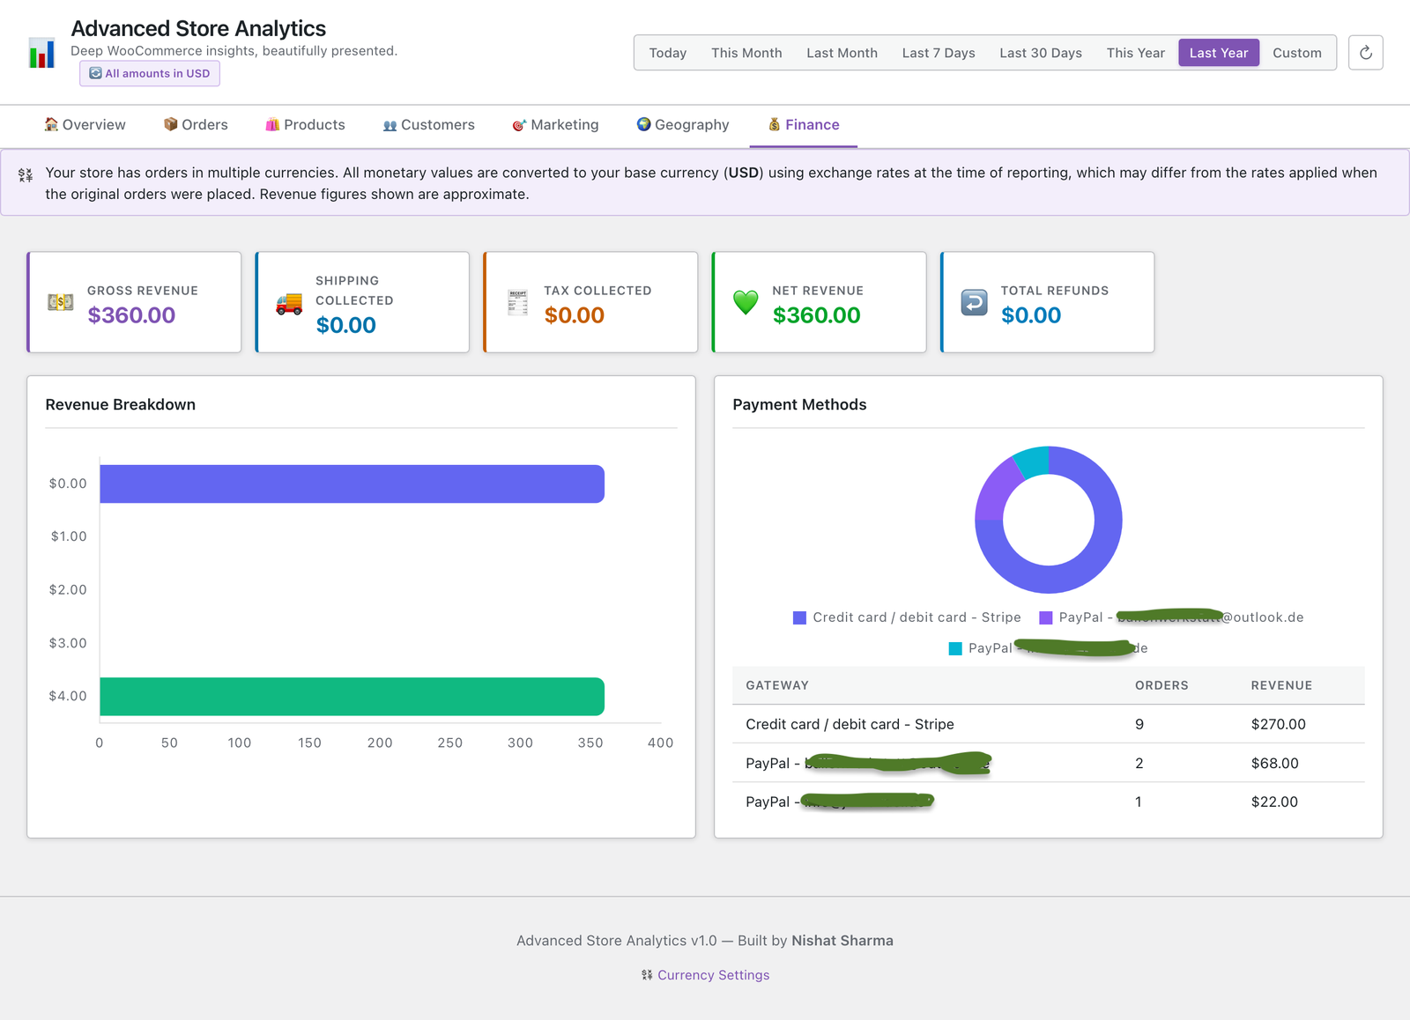Click the $68.00 revenue cell
Image resolution: width=1410 pixels, height=1020 pixels.
tap(1274, 763)
